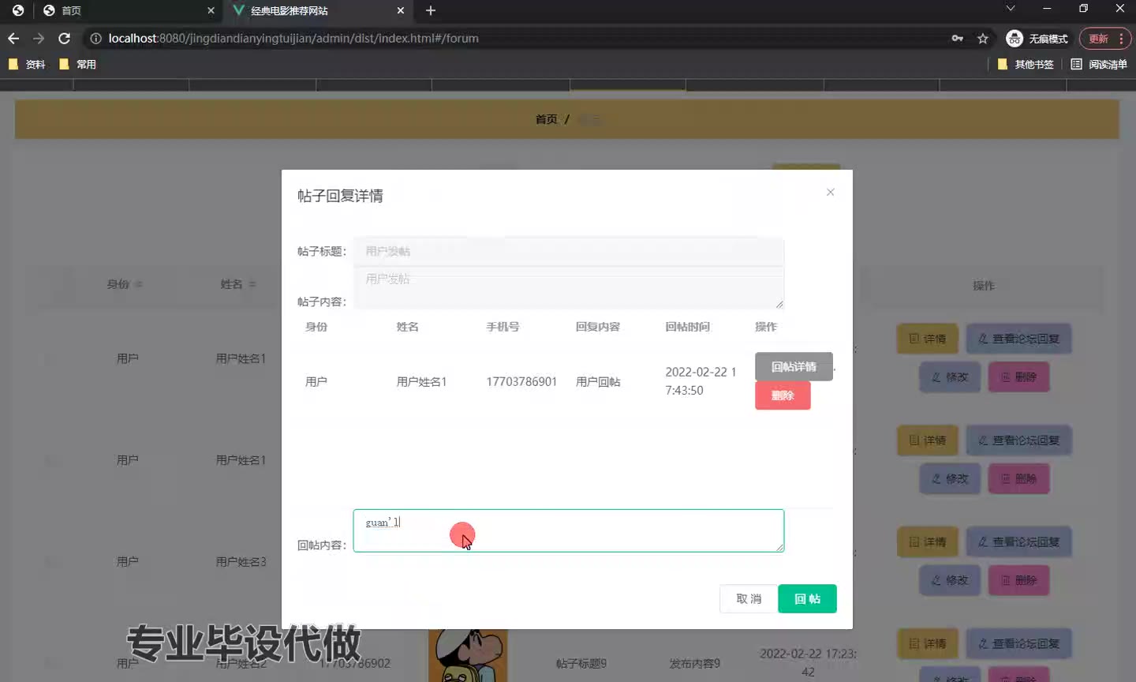Open the 常用 bookmark folder

(x=78, y=64)
